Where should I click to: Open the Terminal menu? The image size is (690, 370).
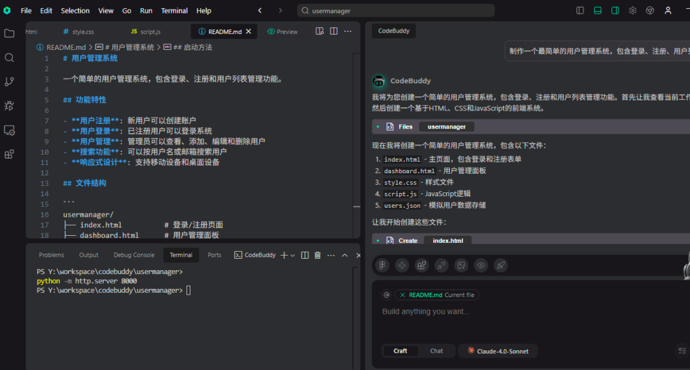click(174, 11)
